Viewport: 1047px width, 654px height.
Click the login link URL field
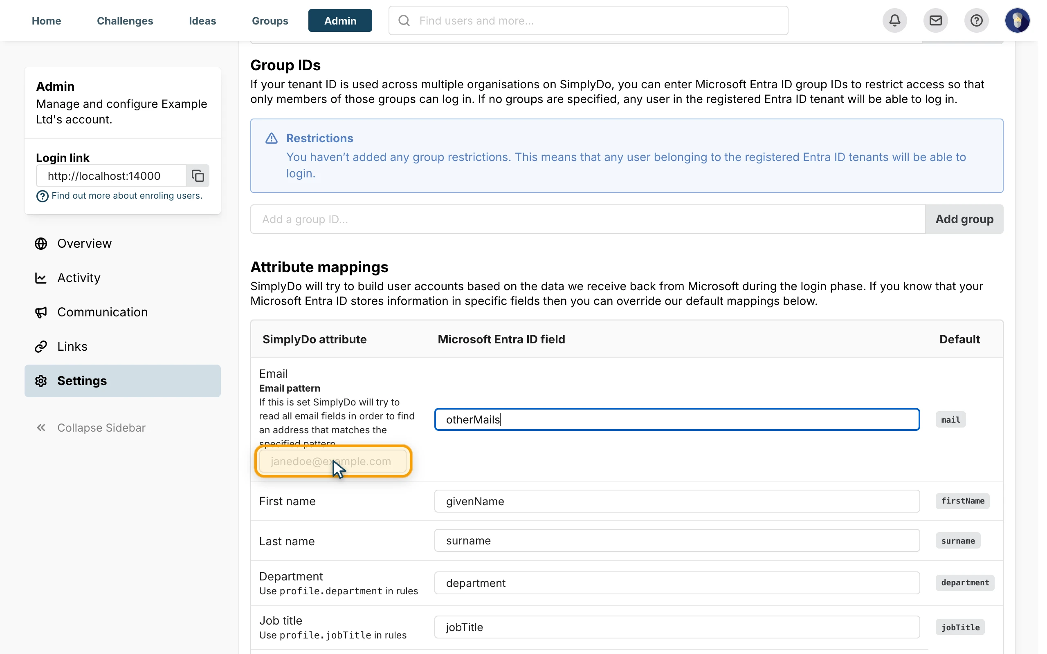pos(111,176)
